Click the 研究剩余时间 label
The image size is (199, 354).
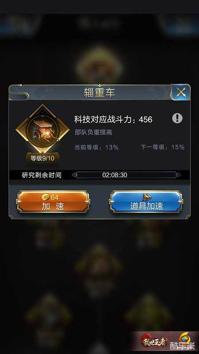click(42, 175)
